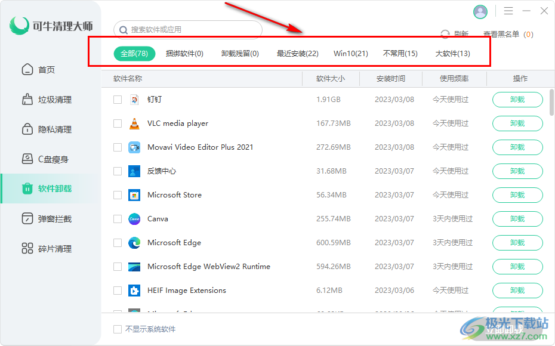Click the Movavi Video Editor icon

click(134, 147)
